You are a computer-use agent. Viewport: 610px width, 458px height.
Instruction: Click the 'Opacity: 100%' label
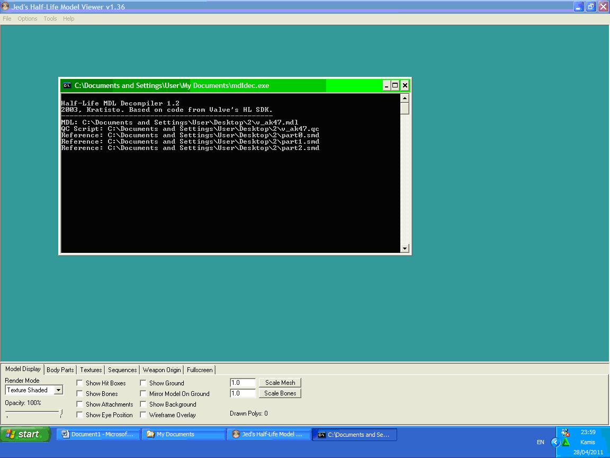[23, 403]
